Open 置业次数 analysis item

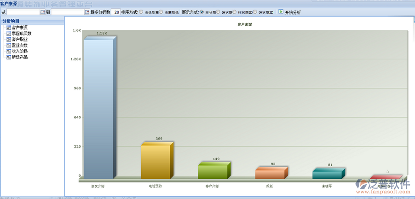[x=19, y=45]
